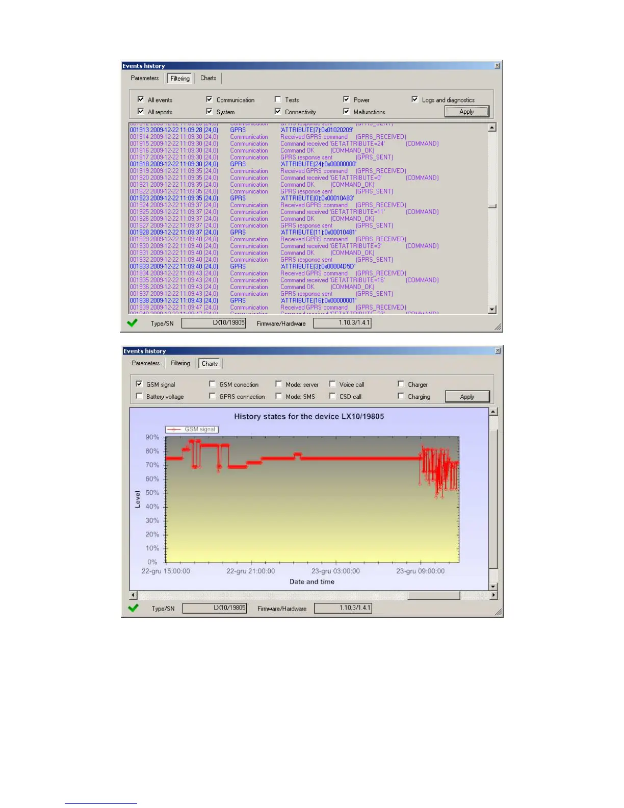This screenshot has height=808, width=624.
Task: Click green checkmark icon below the GSM chart
Action: pyautogui.click(x=134, y=608)
